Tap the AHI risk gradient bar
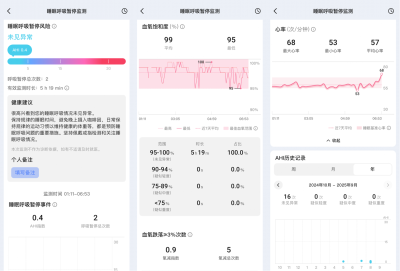This screenshot has height=271, width=400. point(66,61)
